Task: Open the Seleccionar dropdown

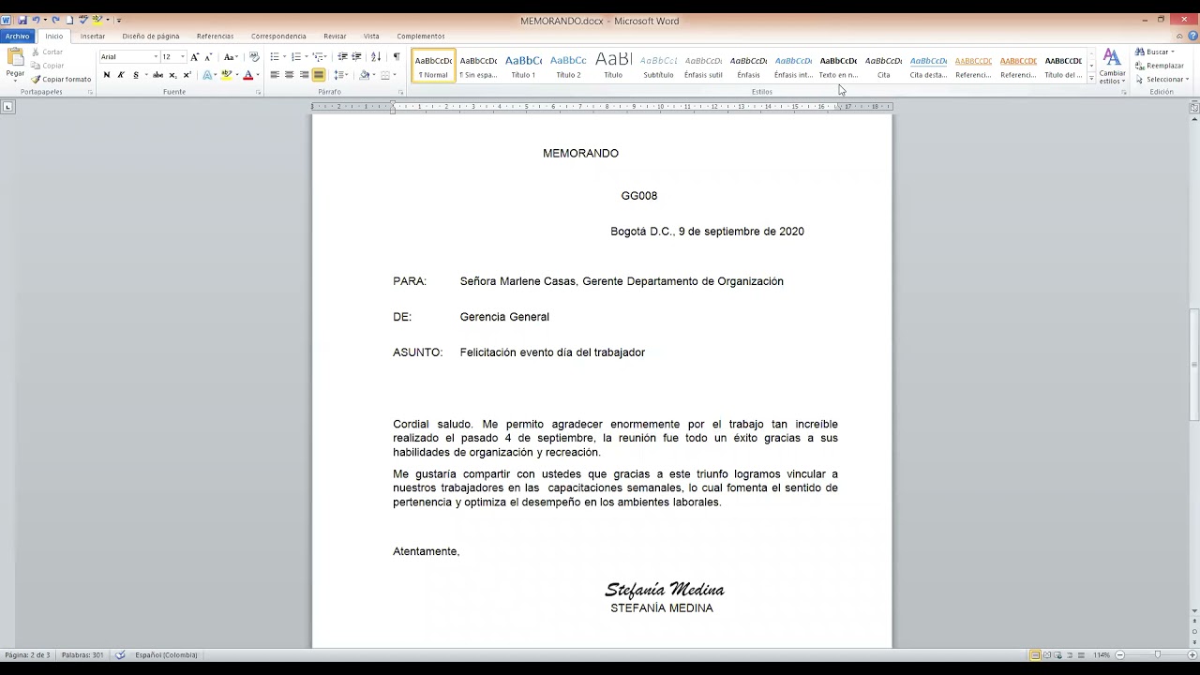Action: (1162, 80)
